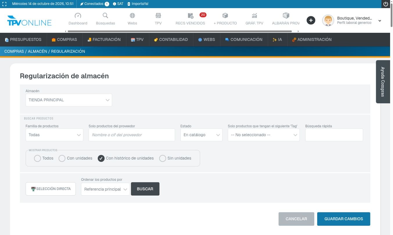Open the PRESUPUESTOS menu
This screenshot has width=393, height=235.
click(23, 40)
